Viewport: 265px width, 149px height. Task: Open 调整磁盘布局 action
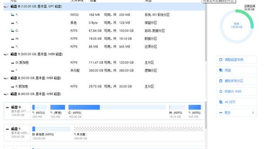(236, 60)
